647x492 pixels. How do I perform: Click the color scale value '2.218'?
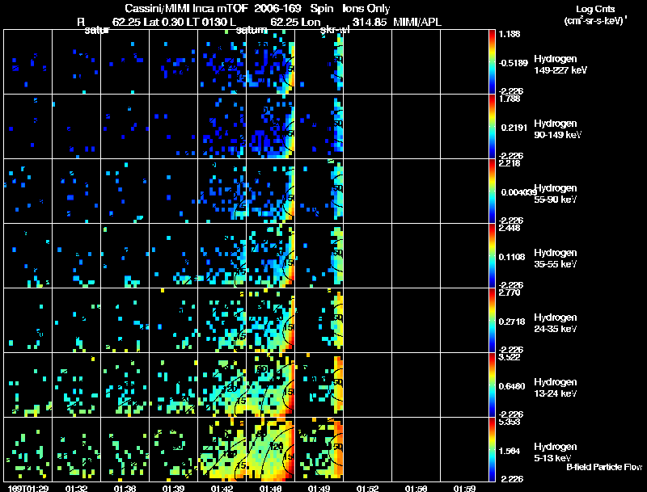click(510, 163)
